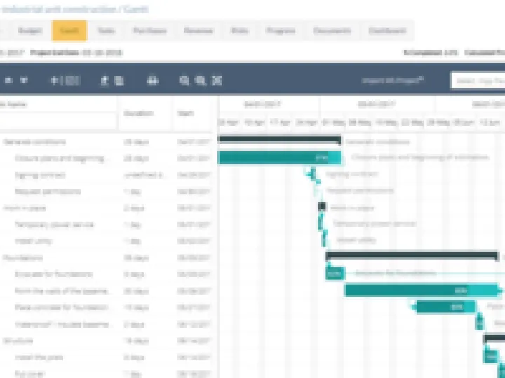The width and height of the screenshot is (505, 378).
Task: Switch to the Budget tab
Action: point(29,31)
